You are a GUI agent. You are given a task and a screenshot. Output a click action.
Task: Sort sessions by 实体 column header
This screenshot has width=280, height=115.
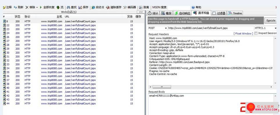click(130, 17)
